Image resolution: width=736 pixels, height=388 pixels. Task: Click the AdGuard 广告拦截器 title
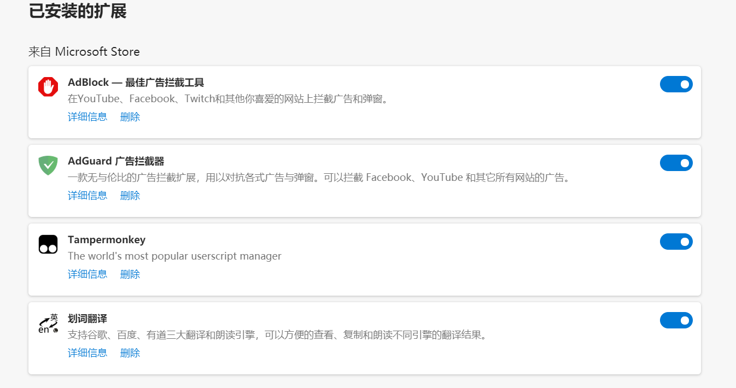tap(116, 161)
